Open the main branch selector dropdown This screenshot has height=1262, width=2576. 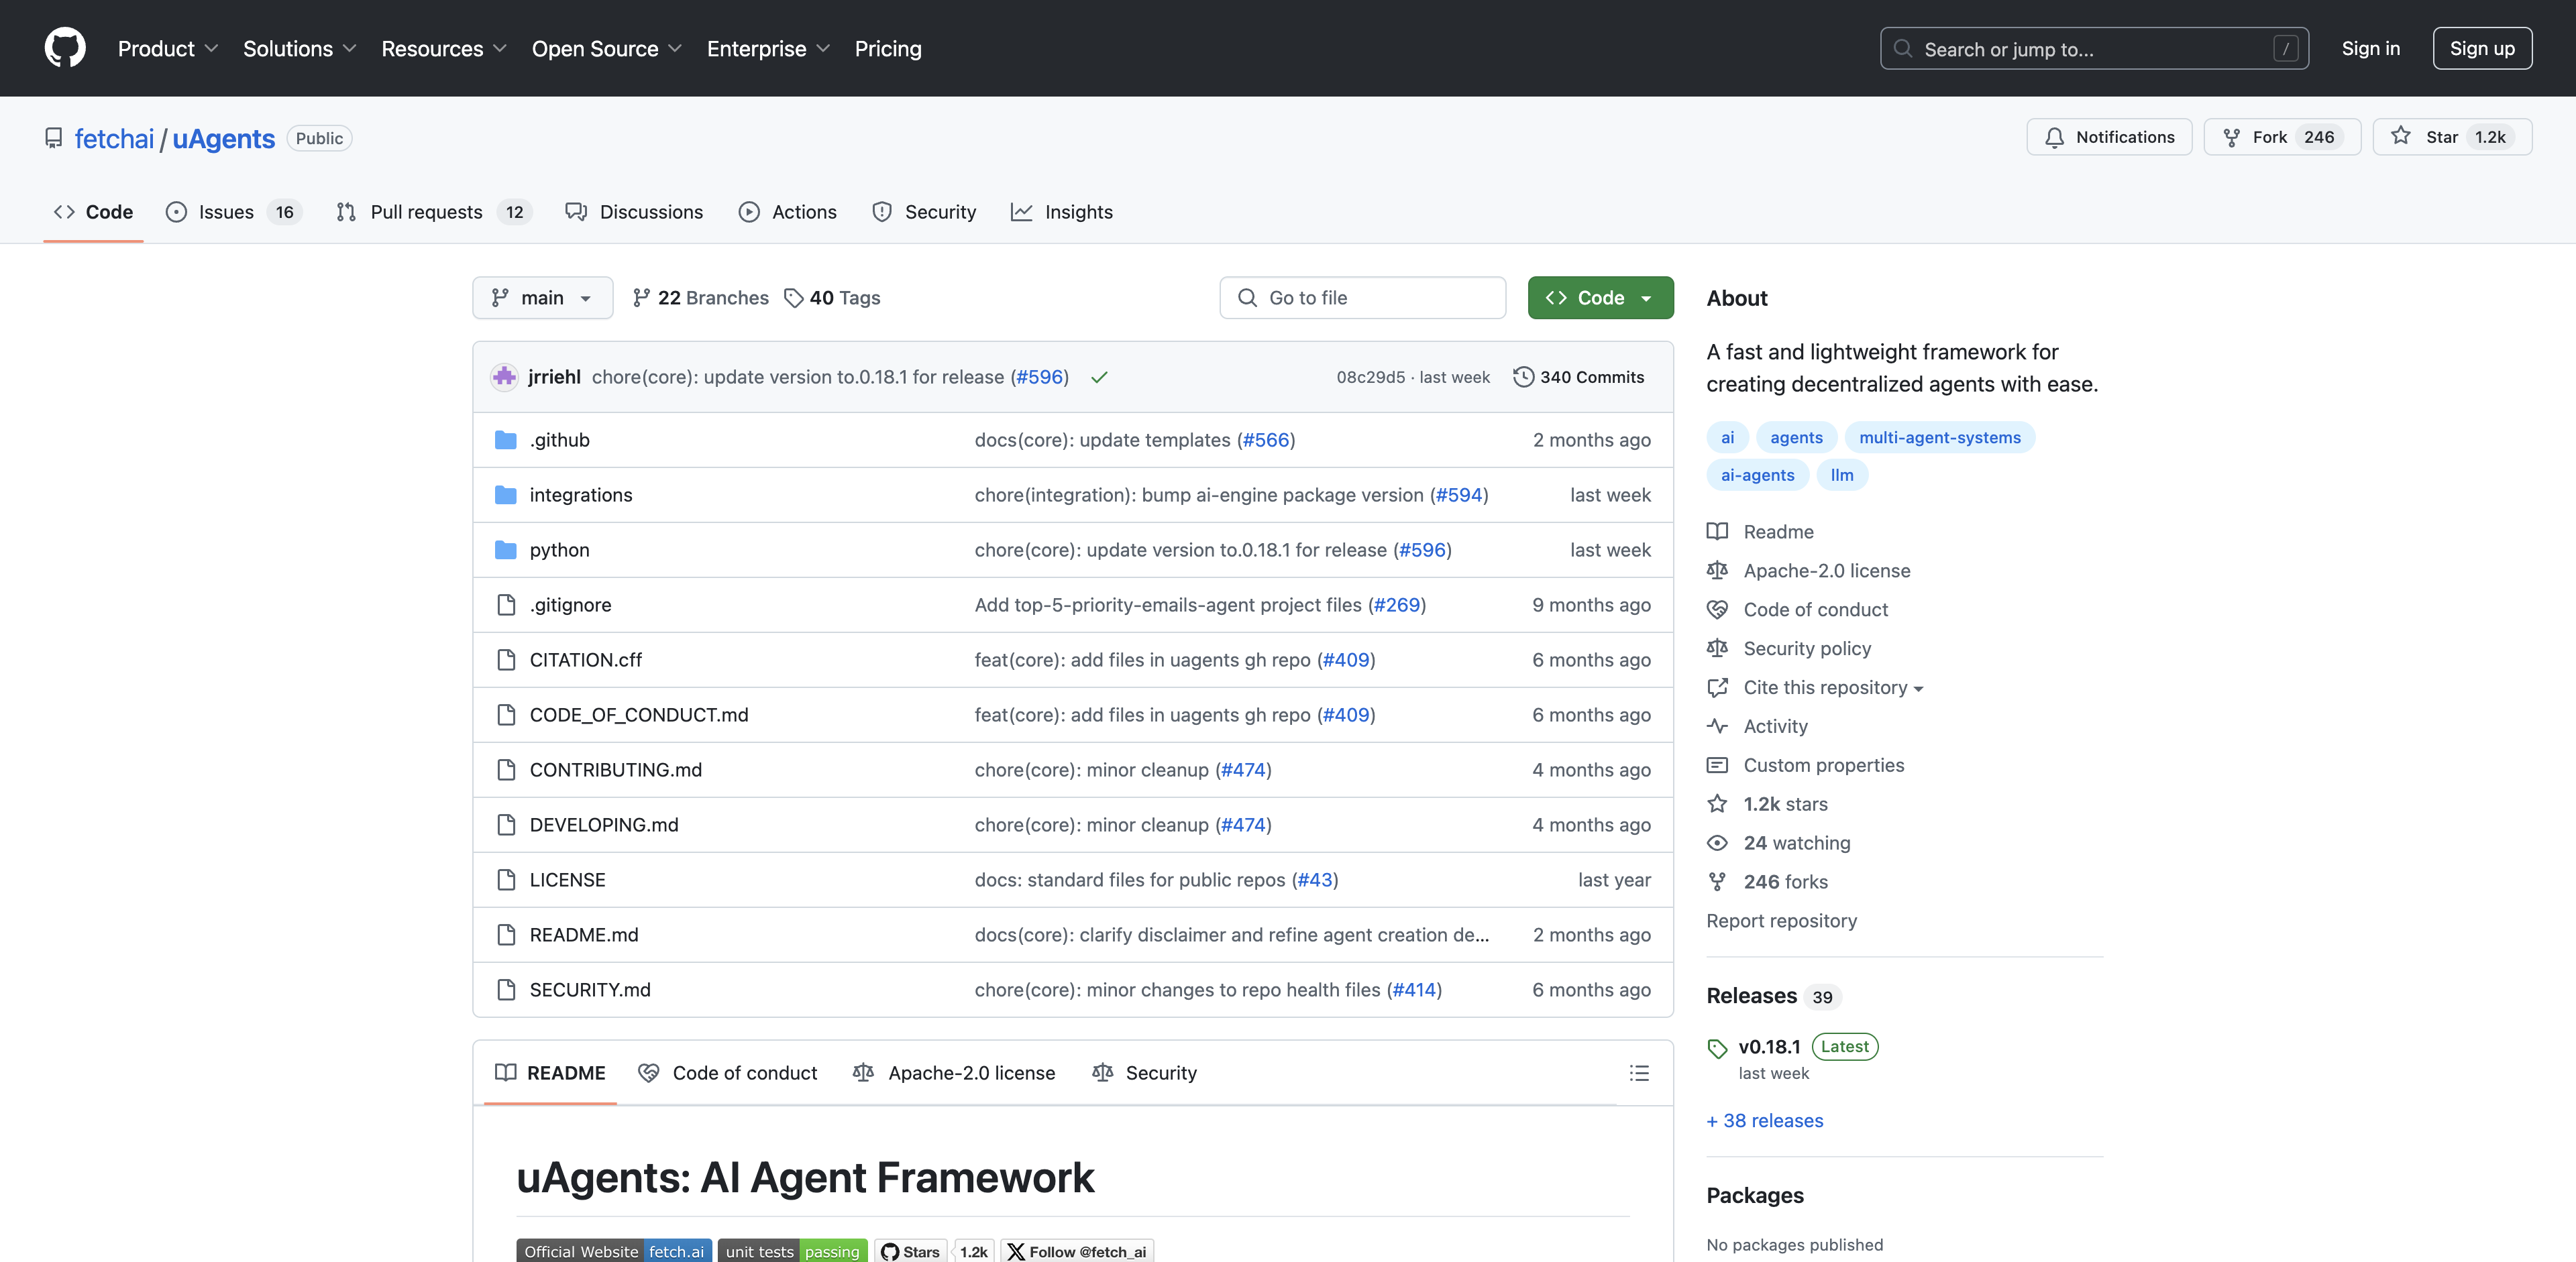click(x=542, y=298)
